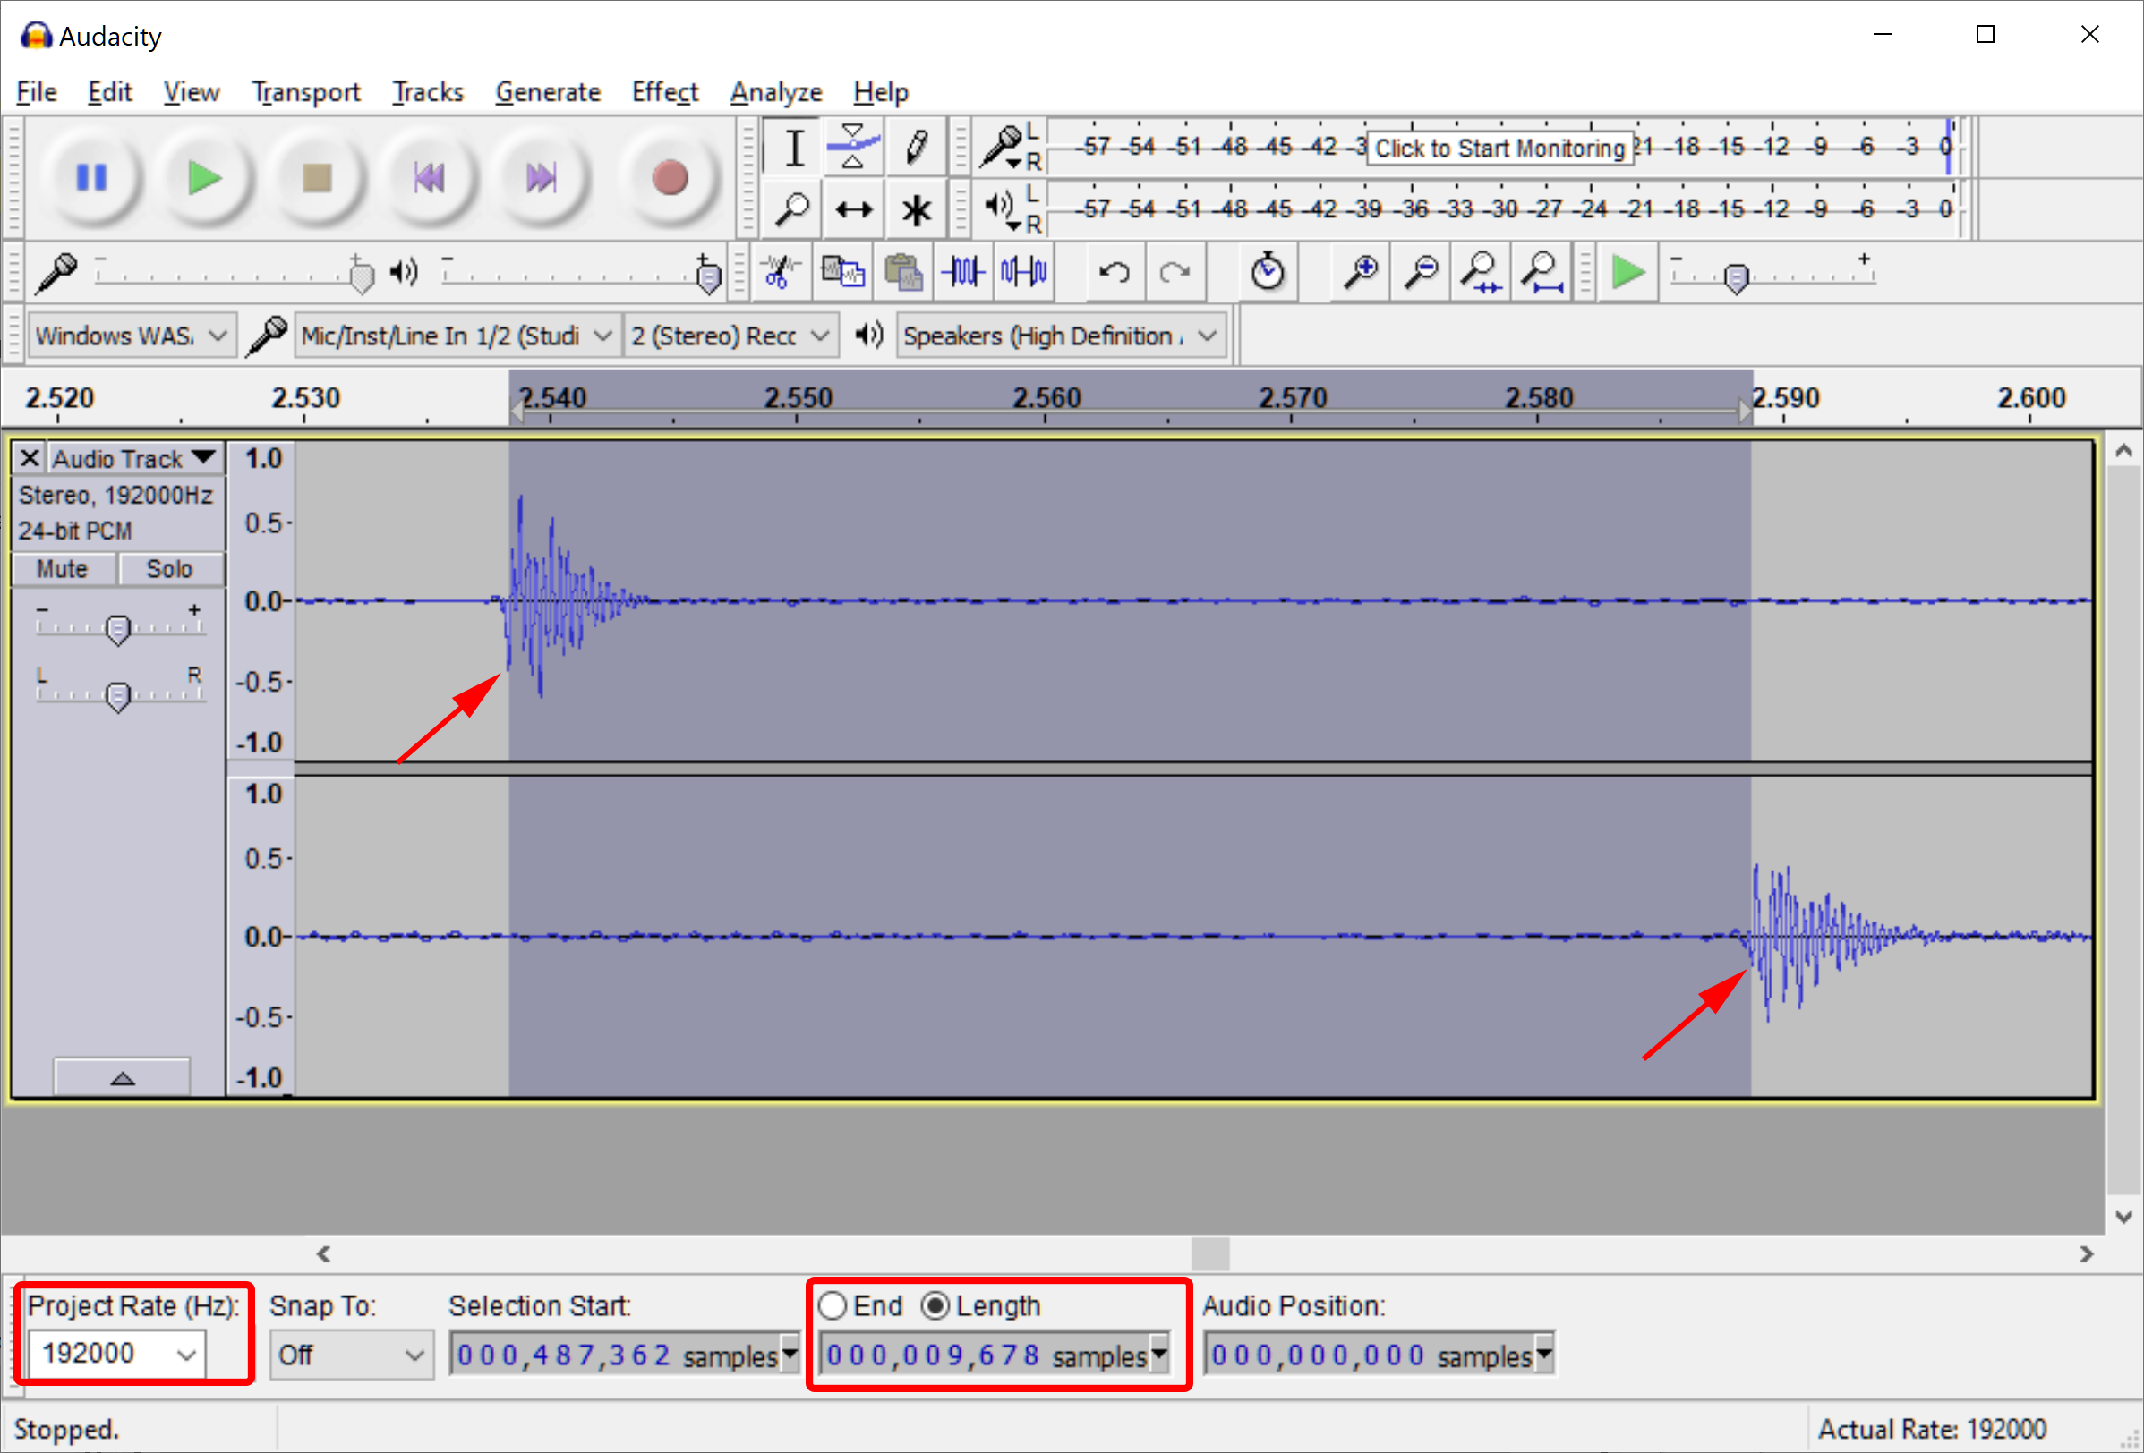The image size is (2144, 1453).
Task: Select the Length radio button
Action: click(x=935, y=1305)
